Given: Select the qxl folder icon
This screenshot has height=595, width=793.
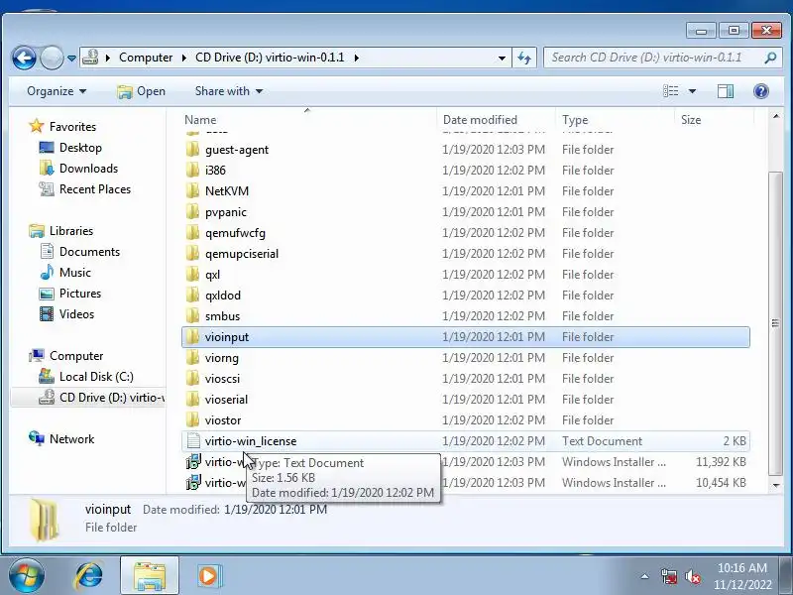Looking at the screenshot, I should pos(192,275).
